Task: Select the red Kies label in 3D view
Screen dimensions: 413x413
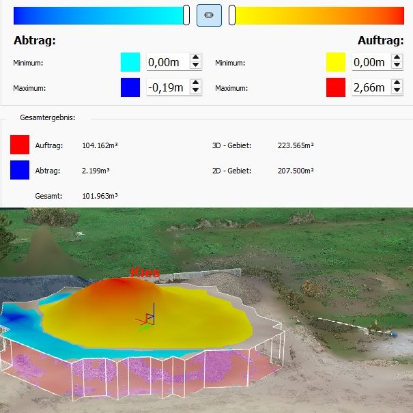Action: pyautogui.click(x=144, y=272)
